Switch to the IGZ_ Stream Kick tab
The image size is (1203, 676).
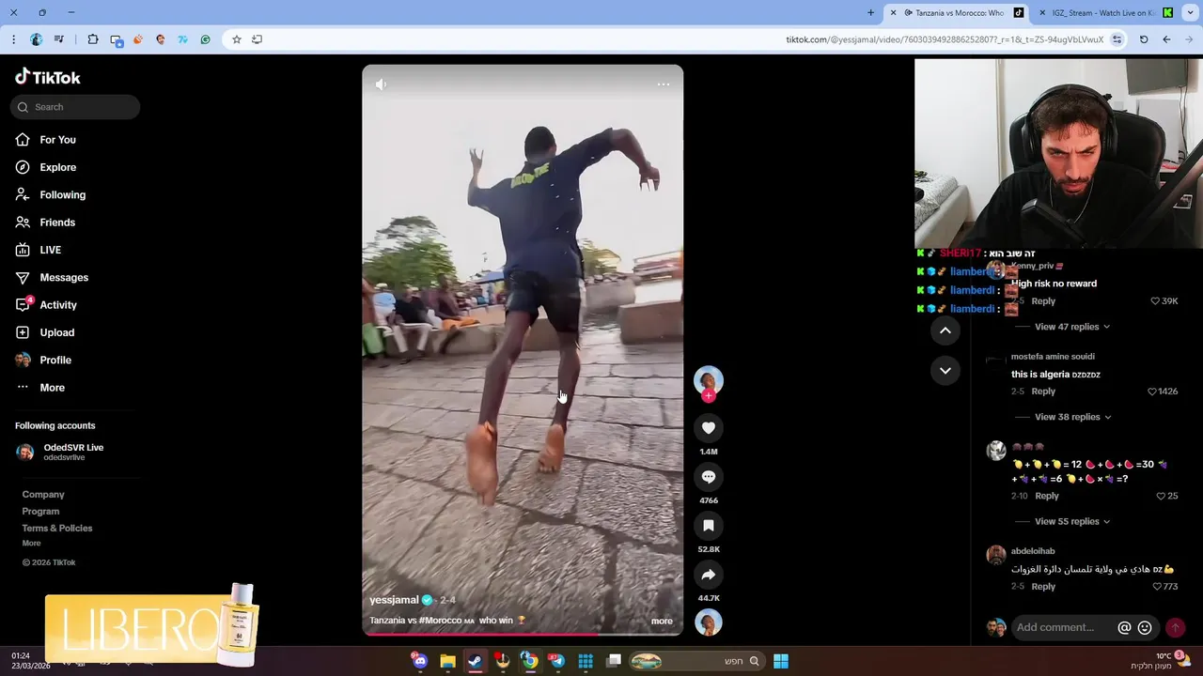[1102, 13]
